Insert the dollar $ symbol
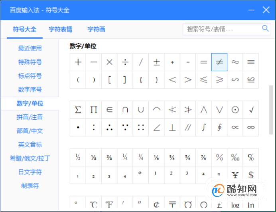Viewport: 276px width, 212px height. pyautogui.click(x=251, y=175)
